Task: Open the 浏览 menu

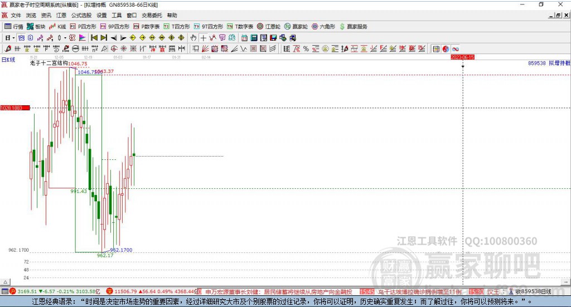Action: 31,15
